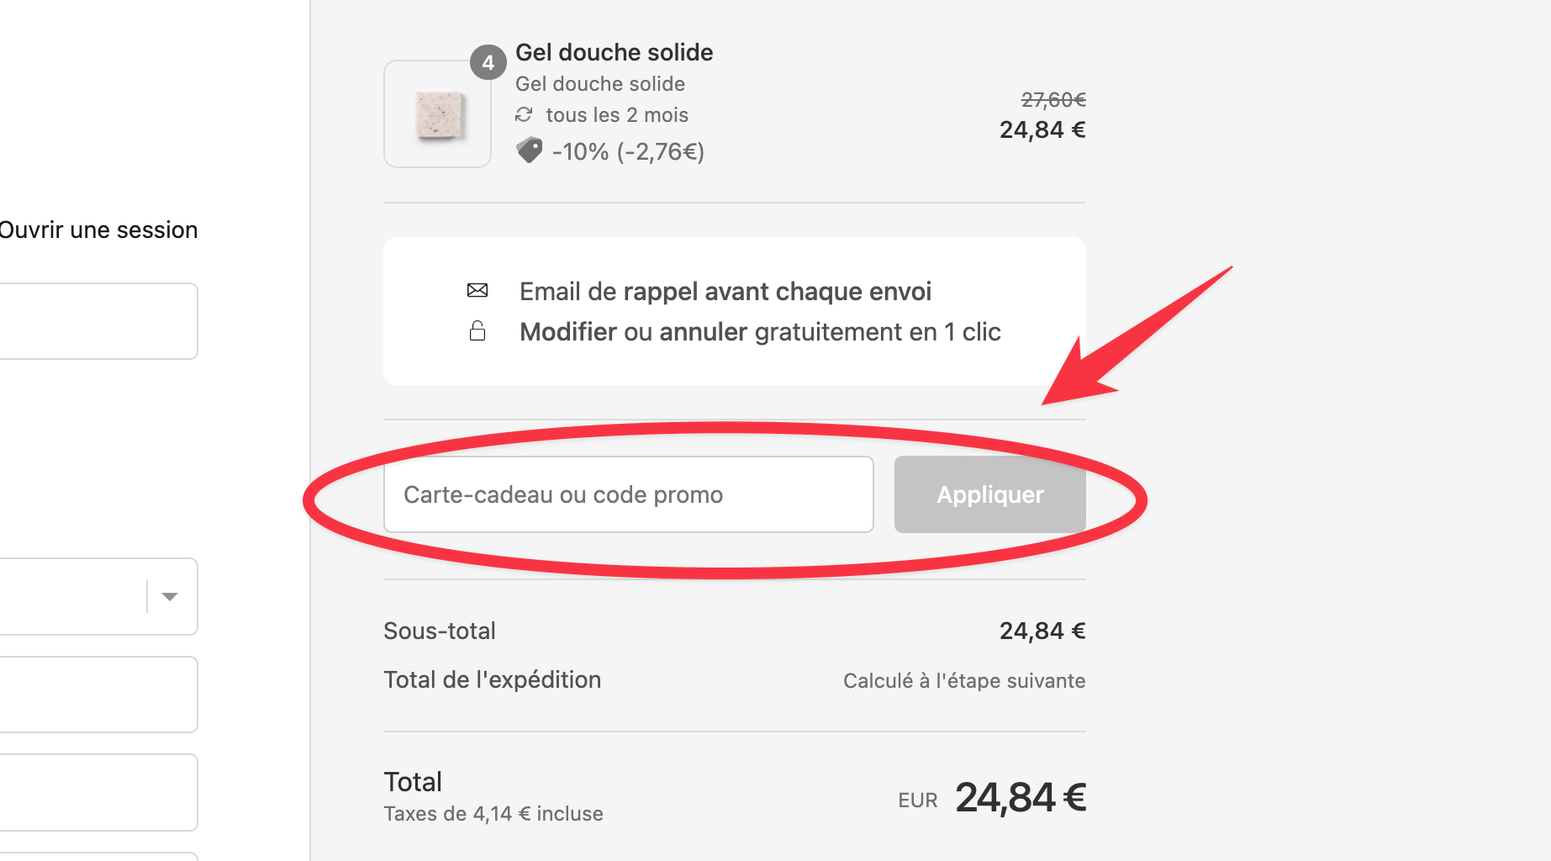
Task: Select the Total amount 24,84 €
Action: click(x=1020, y=797)
